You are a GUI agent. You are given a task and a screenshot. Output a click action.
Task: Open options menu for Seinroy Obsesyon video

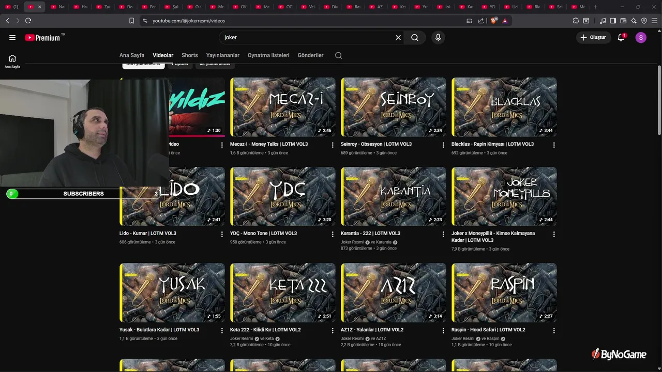pyautogui.click(x=443, y=145)
